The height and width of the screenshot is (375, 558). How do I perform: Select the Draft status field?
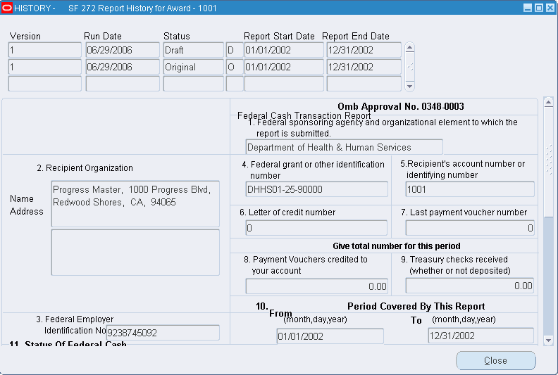click(x=193, y=50)
